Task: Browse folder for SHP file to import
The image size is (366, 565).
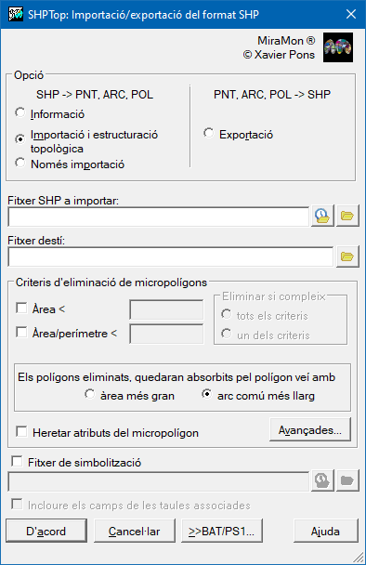Action: click(347, 217)
